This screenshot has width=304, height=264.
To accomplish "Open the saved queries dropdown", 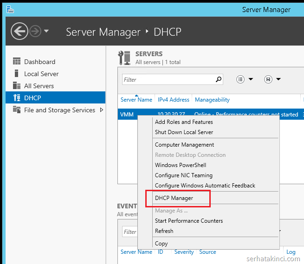I will (x=272, y=79).
